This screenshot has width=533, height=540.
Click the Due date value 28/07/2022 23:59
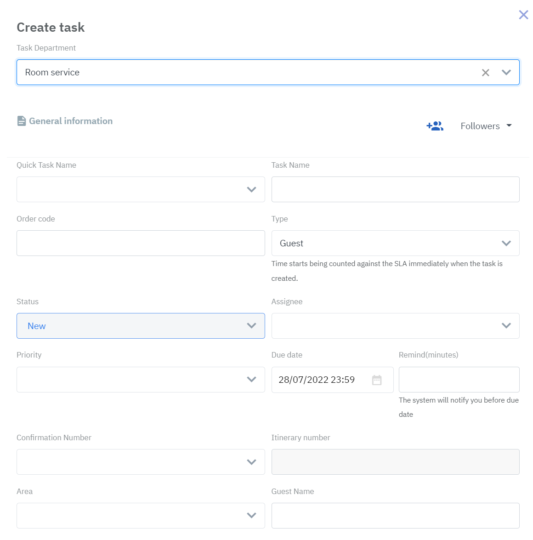tap(317, 380)
